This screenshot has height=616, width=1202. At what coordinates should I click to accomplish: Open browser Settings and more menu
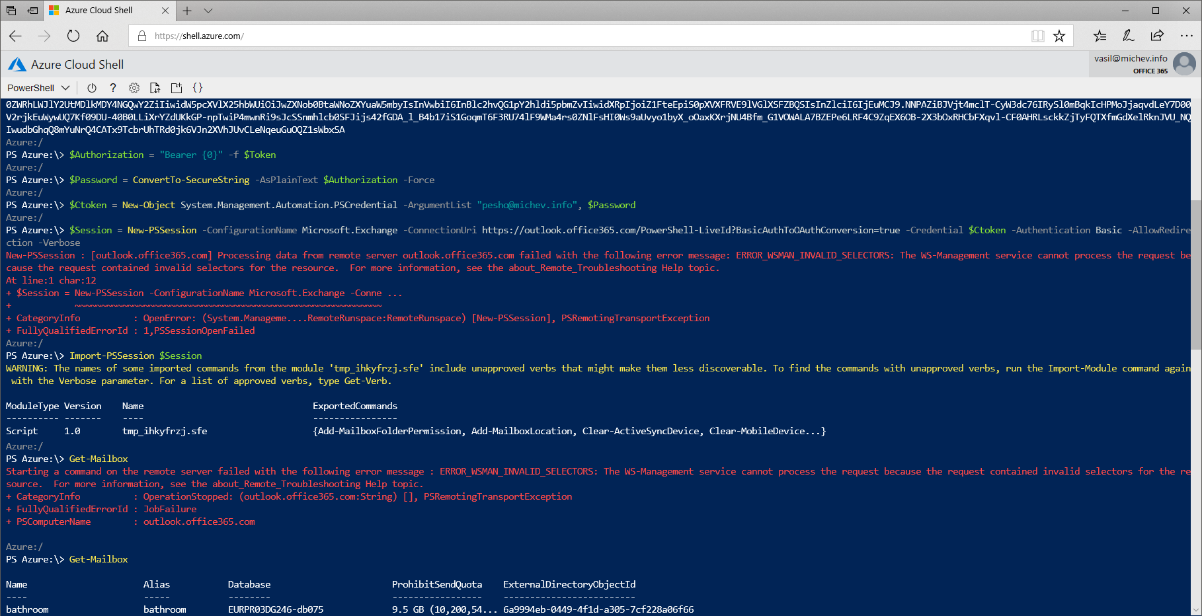coord(1186,36)
